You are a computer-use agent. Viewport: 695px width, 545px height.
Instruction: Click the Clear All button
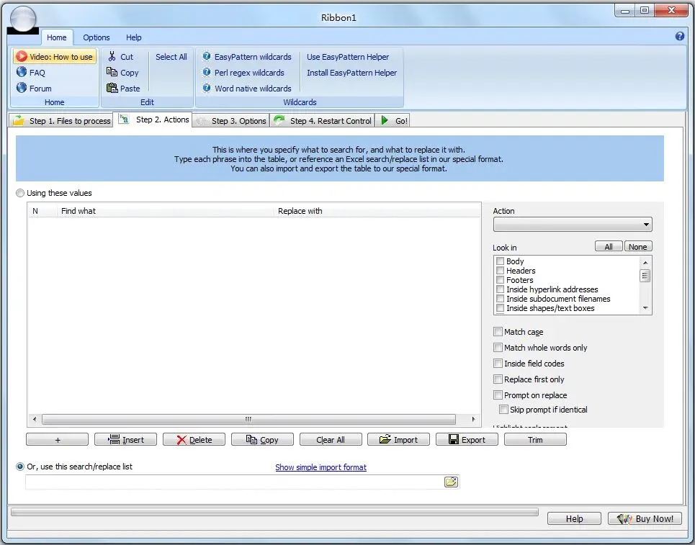click(330, 440)
